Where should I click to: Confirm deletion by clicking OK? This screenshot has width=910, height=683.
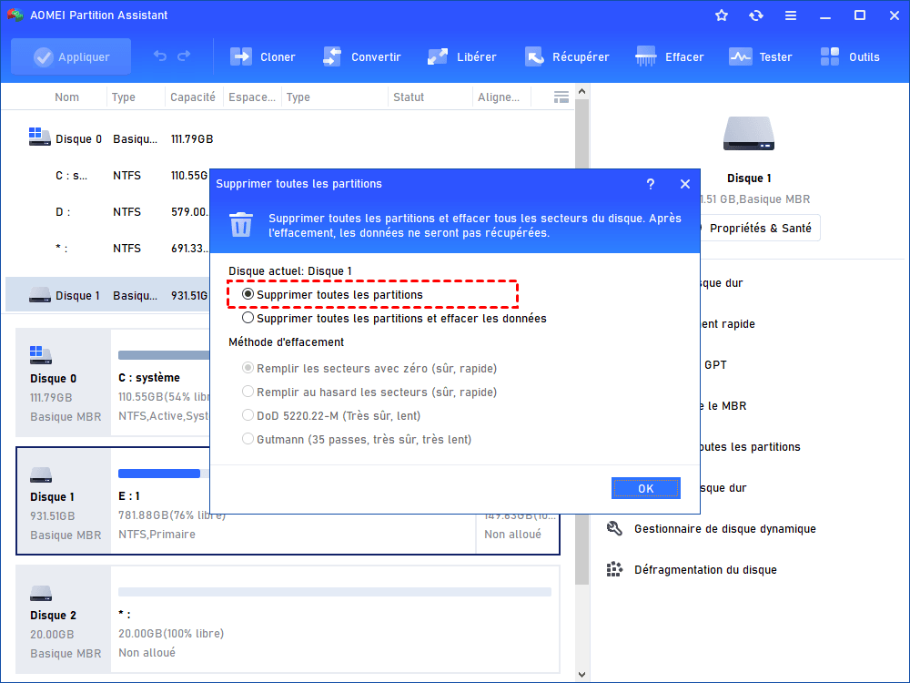coord(645,487)
